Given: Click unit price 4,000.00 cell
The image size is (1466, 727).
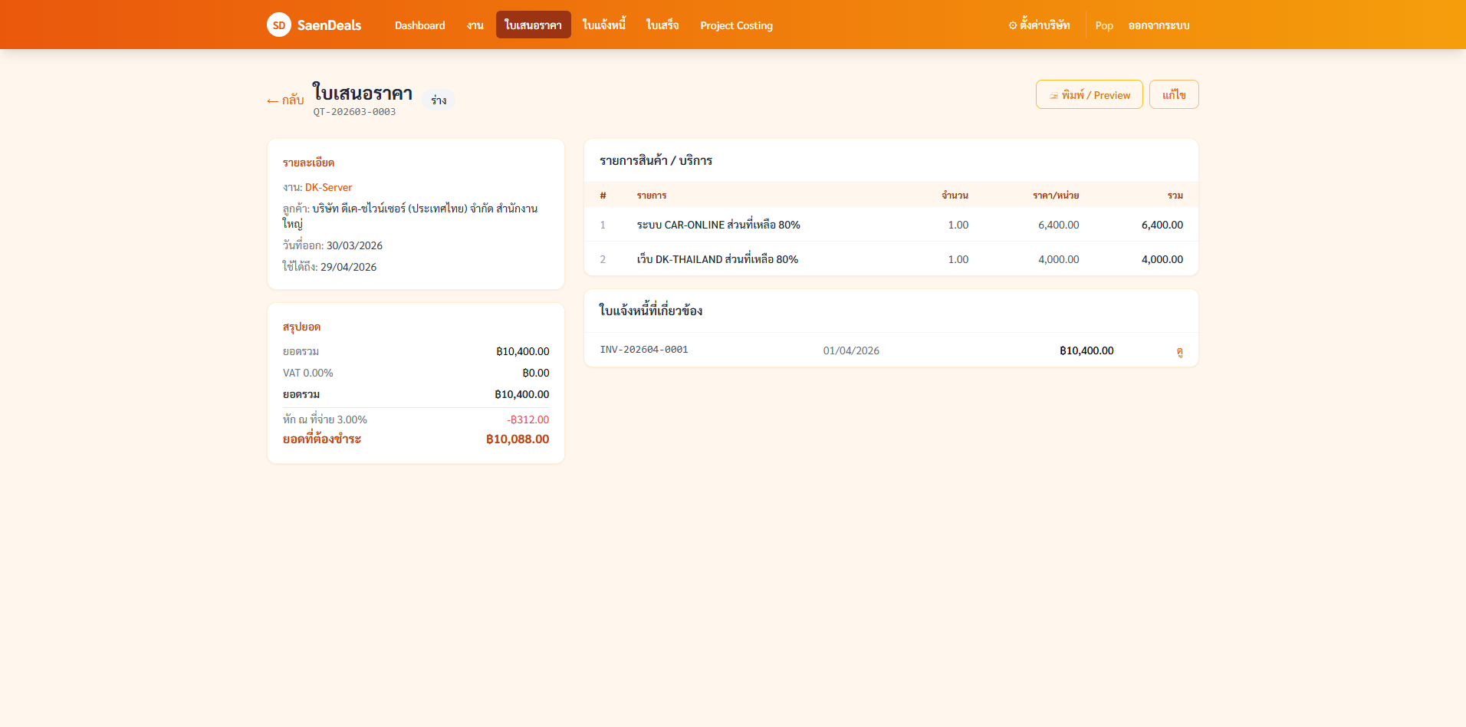Looking at the screenshot, I should [x=1058, y=259].
